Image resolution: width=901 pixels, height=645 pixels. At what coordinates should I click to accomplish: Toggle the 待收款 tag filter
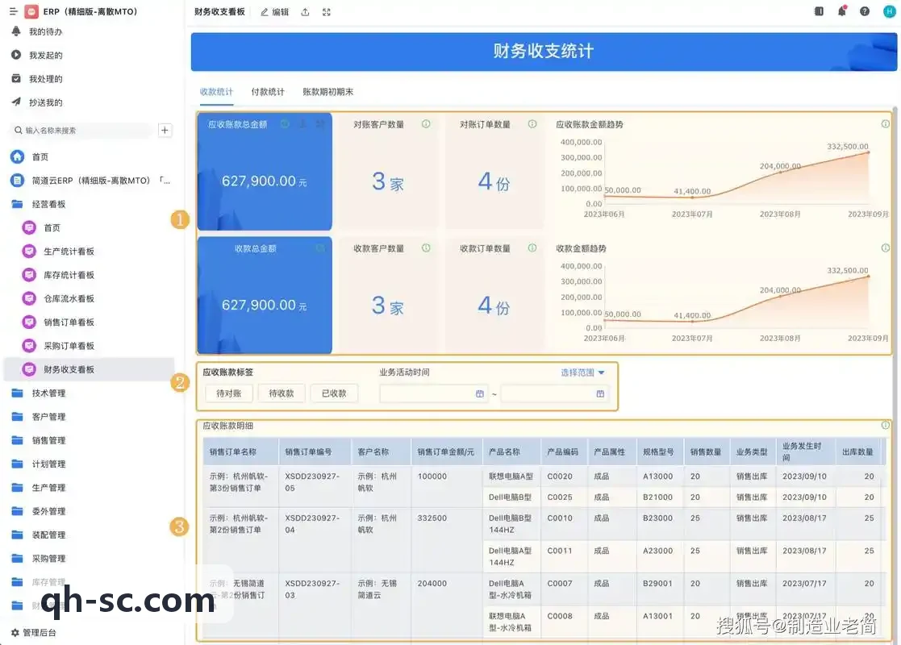pyautogui.click(x=282, y=393)
